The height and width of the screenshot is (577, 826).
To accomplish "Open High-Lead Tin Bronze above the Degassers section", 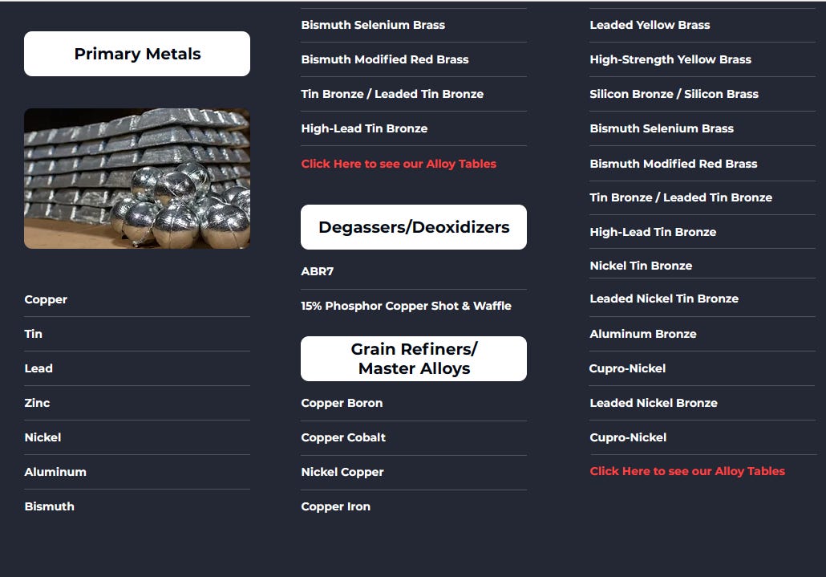I will click(364, 128).
